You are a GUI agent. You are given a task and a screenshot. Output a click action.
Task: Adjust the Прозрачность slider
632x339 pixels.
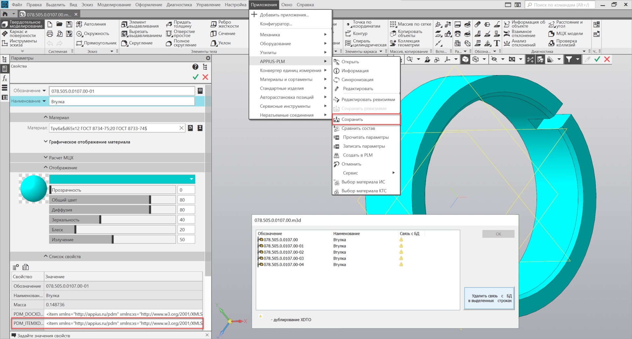coord(113,190)
